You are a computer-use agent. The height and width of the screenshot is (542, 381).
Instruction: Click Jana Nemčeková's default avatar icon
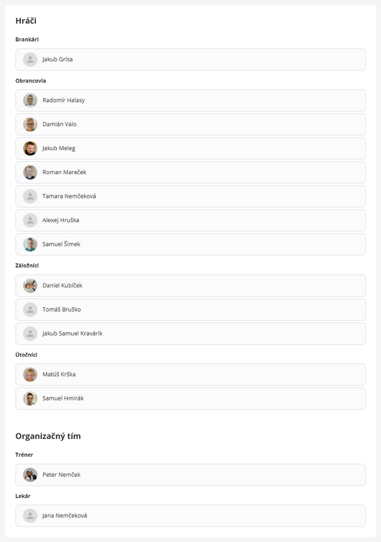pos(30,516)
